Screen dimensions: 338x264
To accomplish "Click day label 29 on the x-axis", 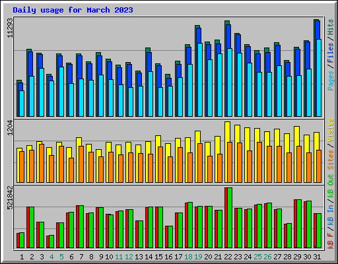I will 297,257.
